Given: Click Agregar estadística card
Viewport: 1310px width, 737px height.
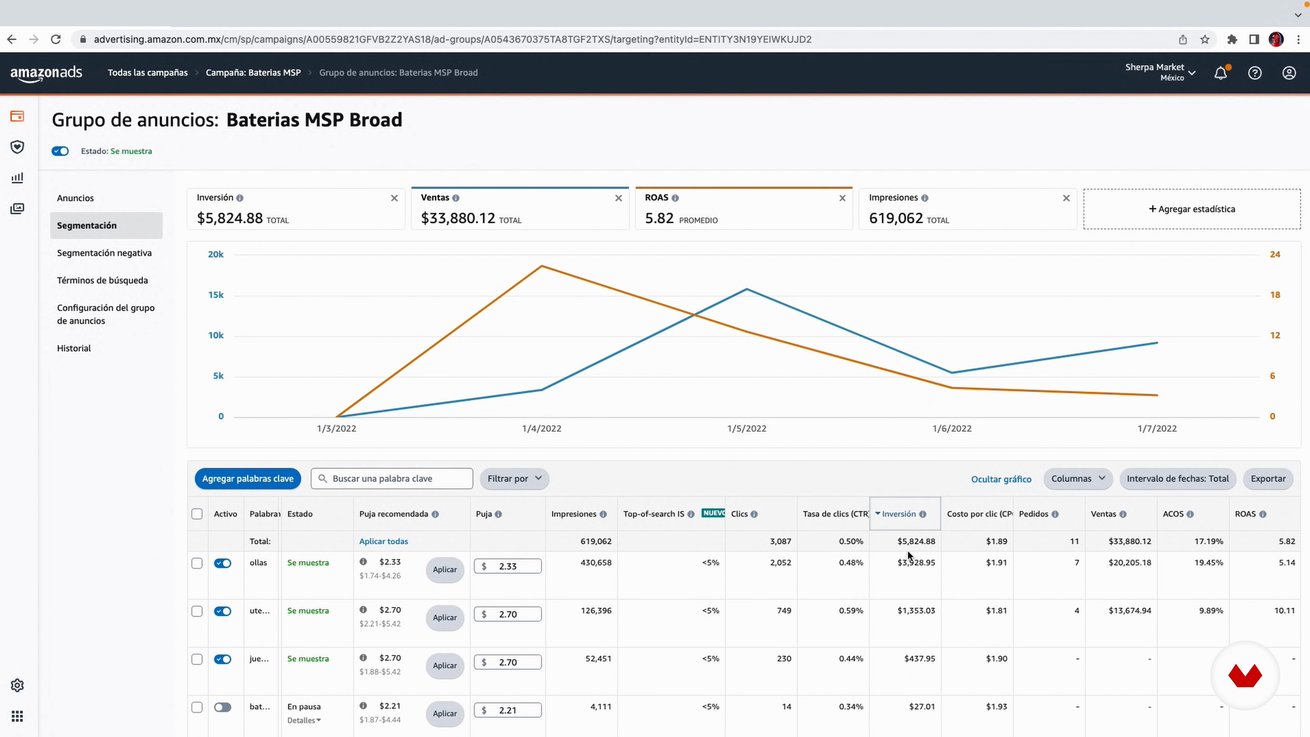Looking at the screenshot, I should coord(1192,209).
